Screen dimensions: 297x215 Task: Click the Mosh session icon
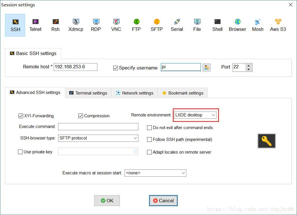point(257,25)
